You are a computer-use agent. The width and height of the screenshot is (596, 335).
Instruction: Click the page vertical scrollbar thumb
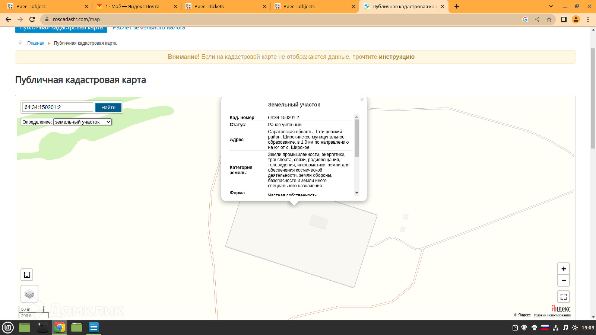593,99
